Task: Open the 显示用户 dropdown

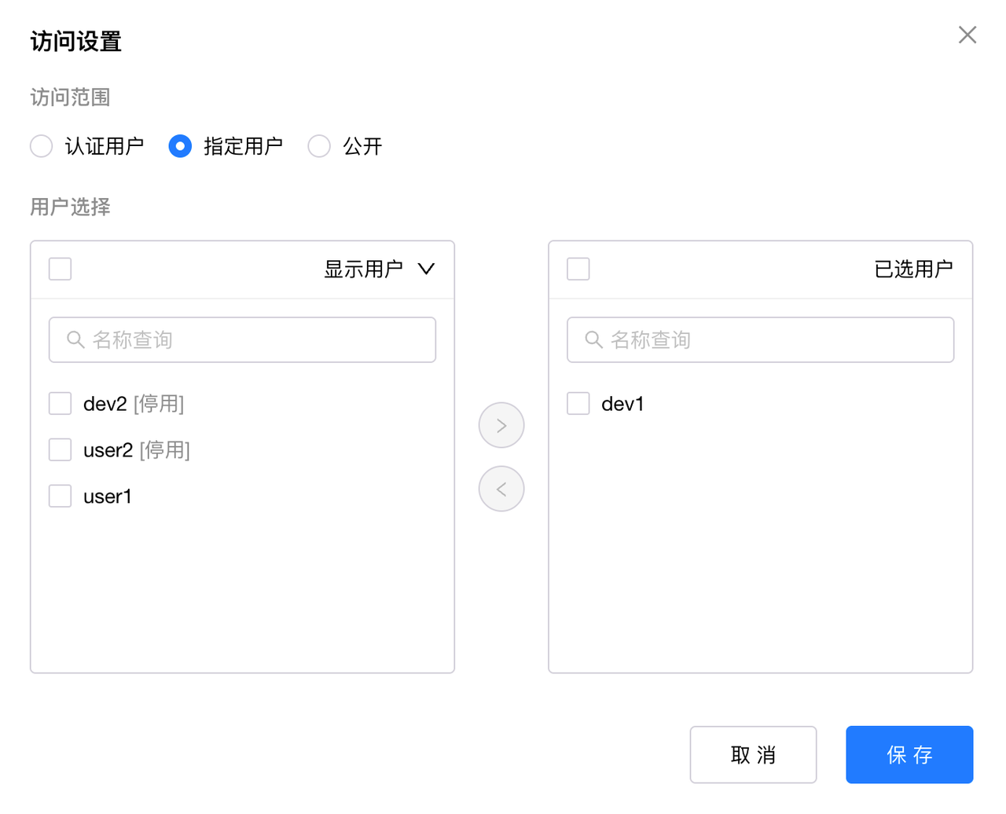Action: [364, 269]
